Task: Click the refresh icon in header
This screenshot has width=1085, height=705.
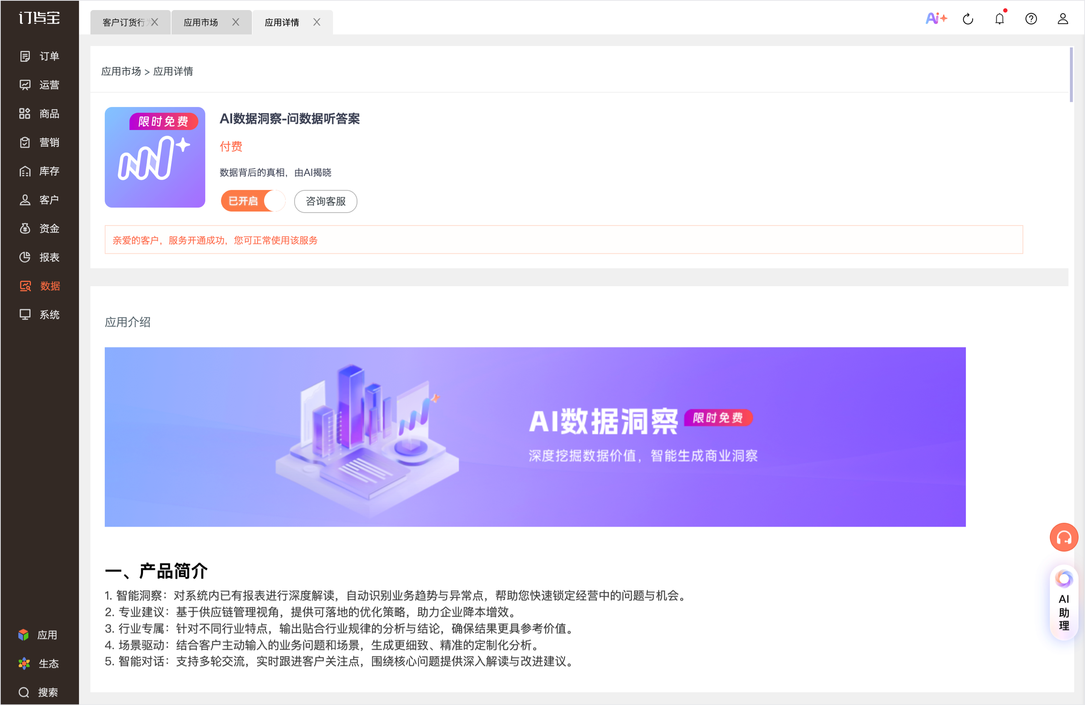Action: point(967,19)
